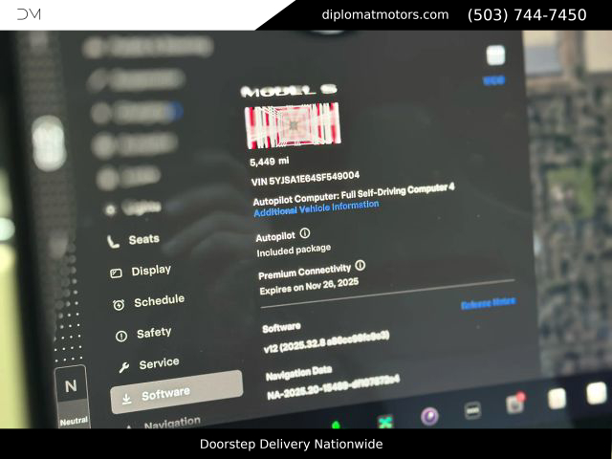Tap the white square icon at top right
The width and height of the screenshot is (612, 459).
[x=495, y=55]
